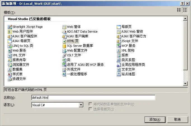Choose the SQL Server 数据库 icon
This screenshot has height=126, width=191.
[64, 46]
